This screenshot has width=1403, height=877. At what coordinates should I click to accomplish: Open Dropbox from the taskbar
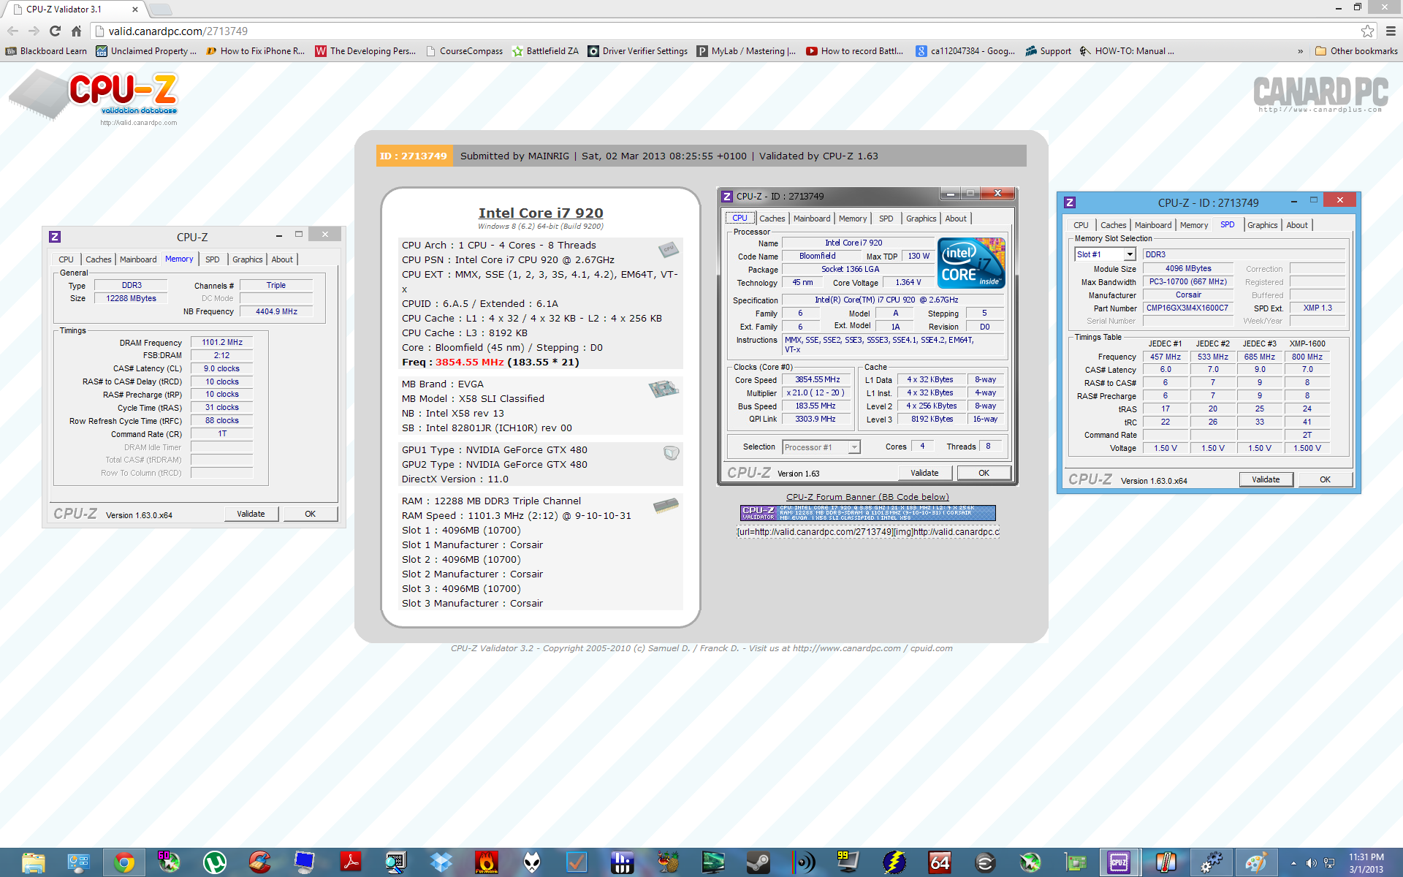coord(441,862)
